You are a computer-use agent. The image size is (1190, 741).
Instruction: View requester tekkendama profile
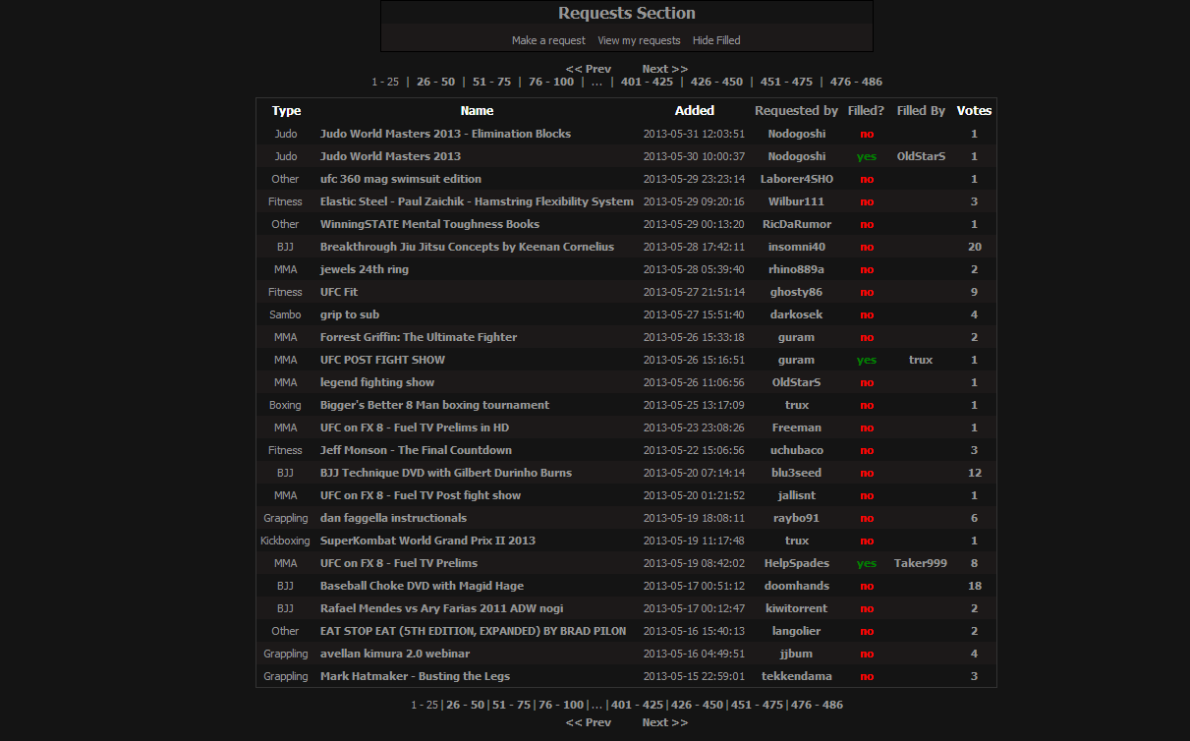coord(796,676)
